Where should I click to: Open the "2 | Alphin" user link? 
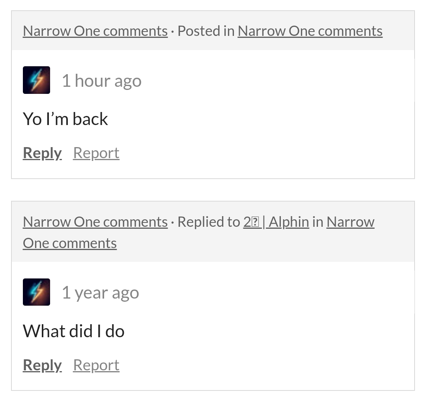tap(276, 222)
